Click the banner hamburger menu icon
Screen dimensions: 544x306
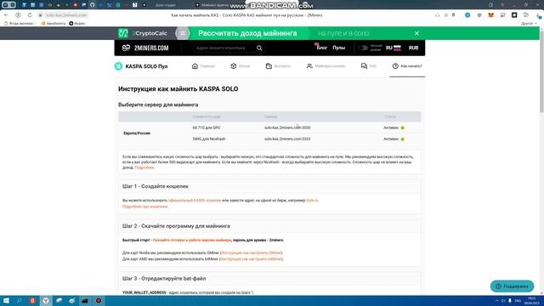point(183,33)
